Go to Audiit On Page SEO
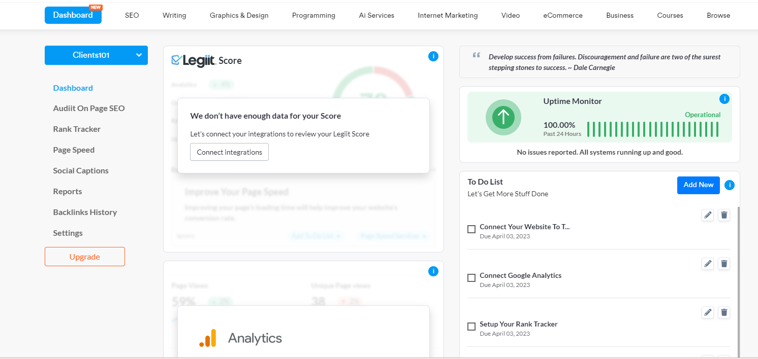 coord(89,109)
